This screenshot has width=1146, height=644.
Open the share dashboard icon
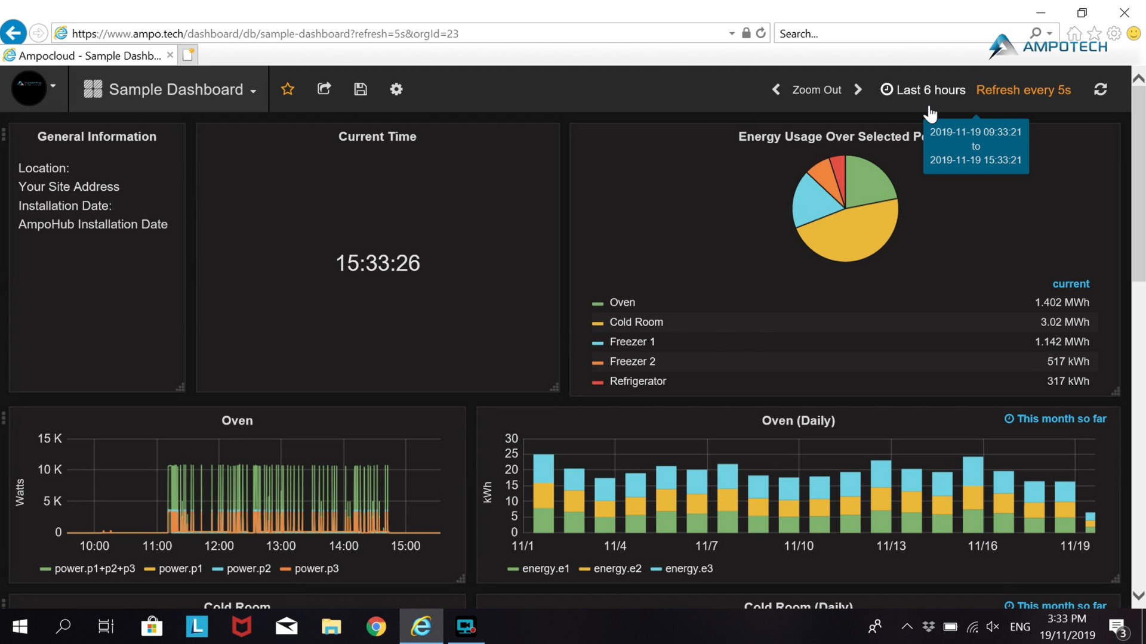[x=324, y=89]
